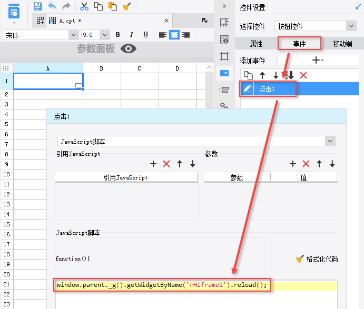This screenshot has width=364, height=309.
Task: Undo the last action
Action: [x=52, y=6]
